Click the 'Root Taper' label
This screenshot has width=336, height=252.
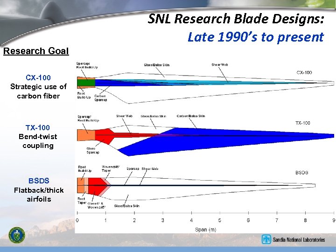coord(82,201)
